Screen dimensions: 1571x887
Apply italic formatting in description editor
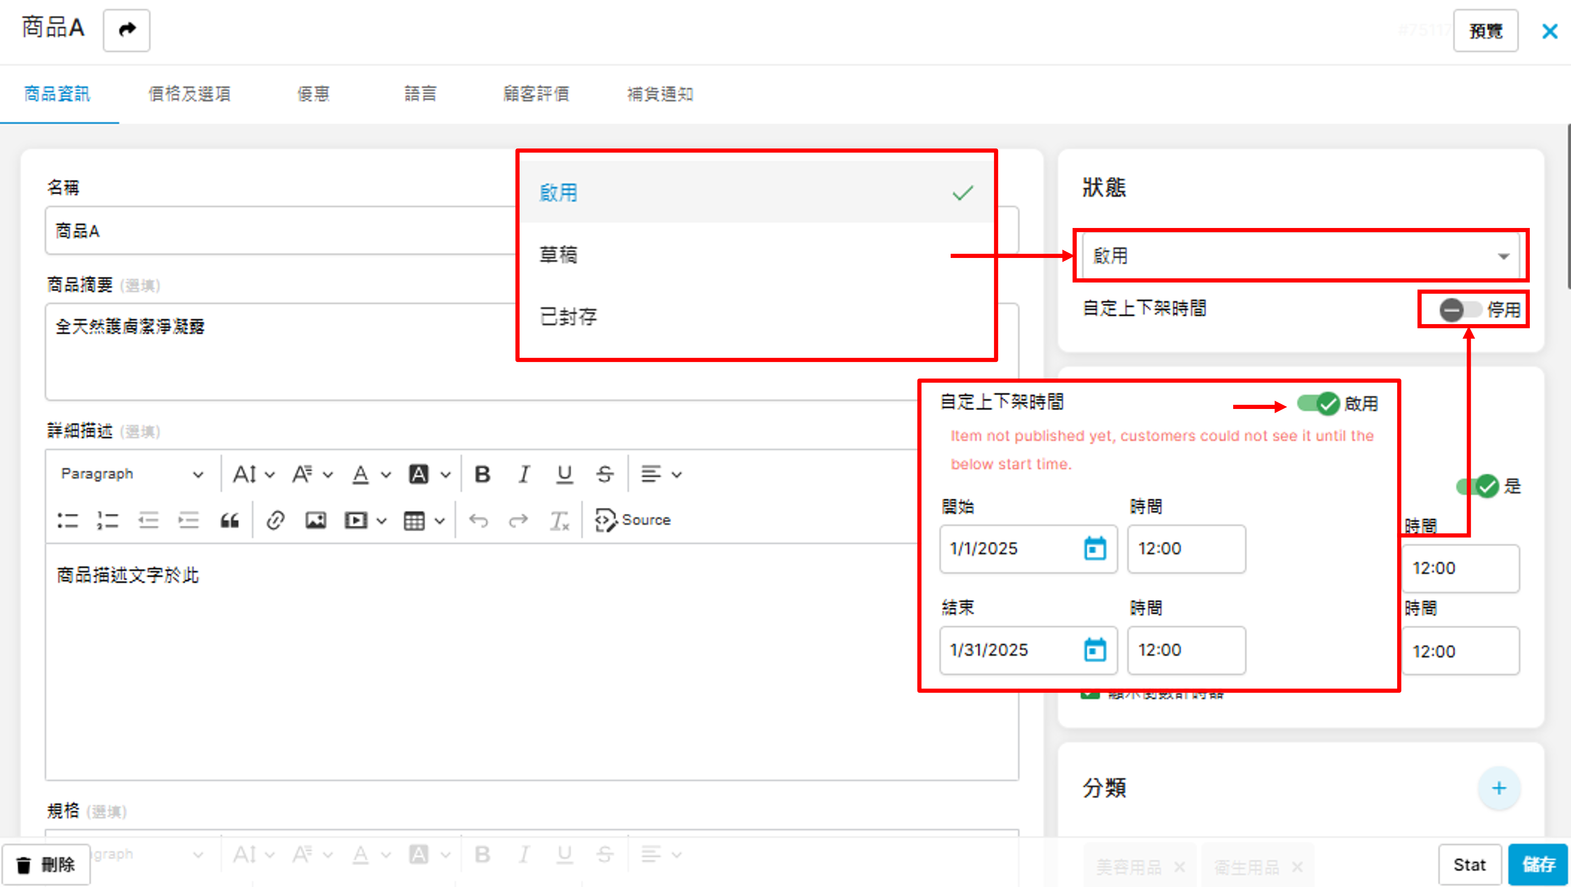[x=523, y=474]
